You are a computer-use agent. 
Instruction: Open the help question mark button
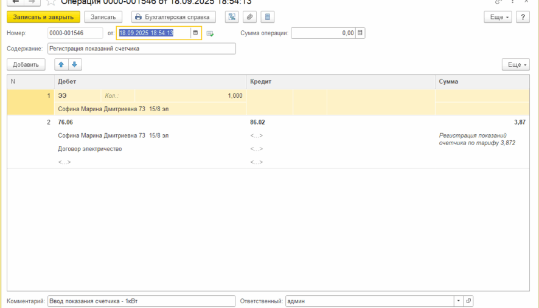pyautogui.click(x=523, y=17)
